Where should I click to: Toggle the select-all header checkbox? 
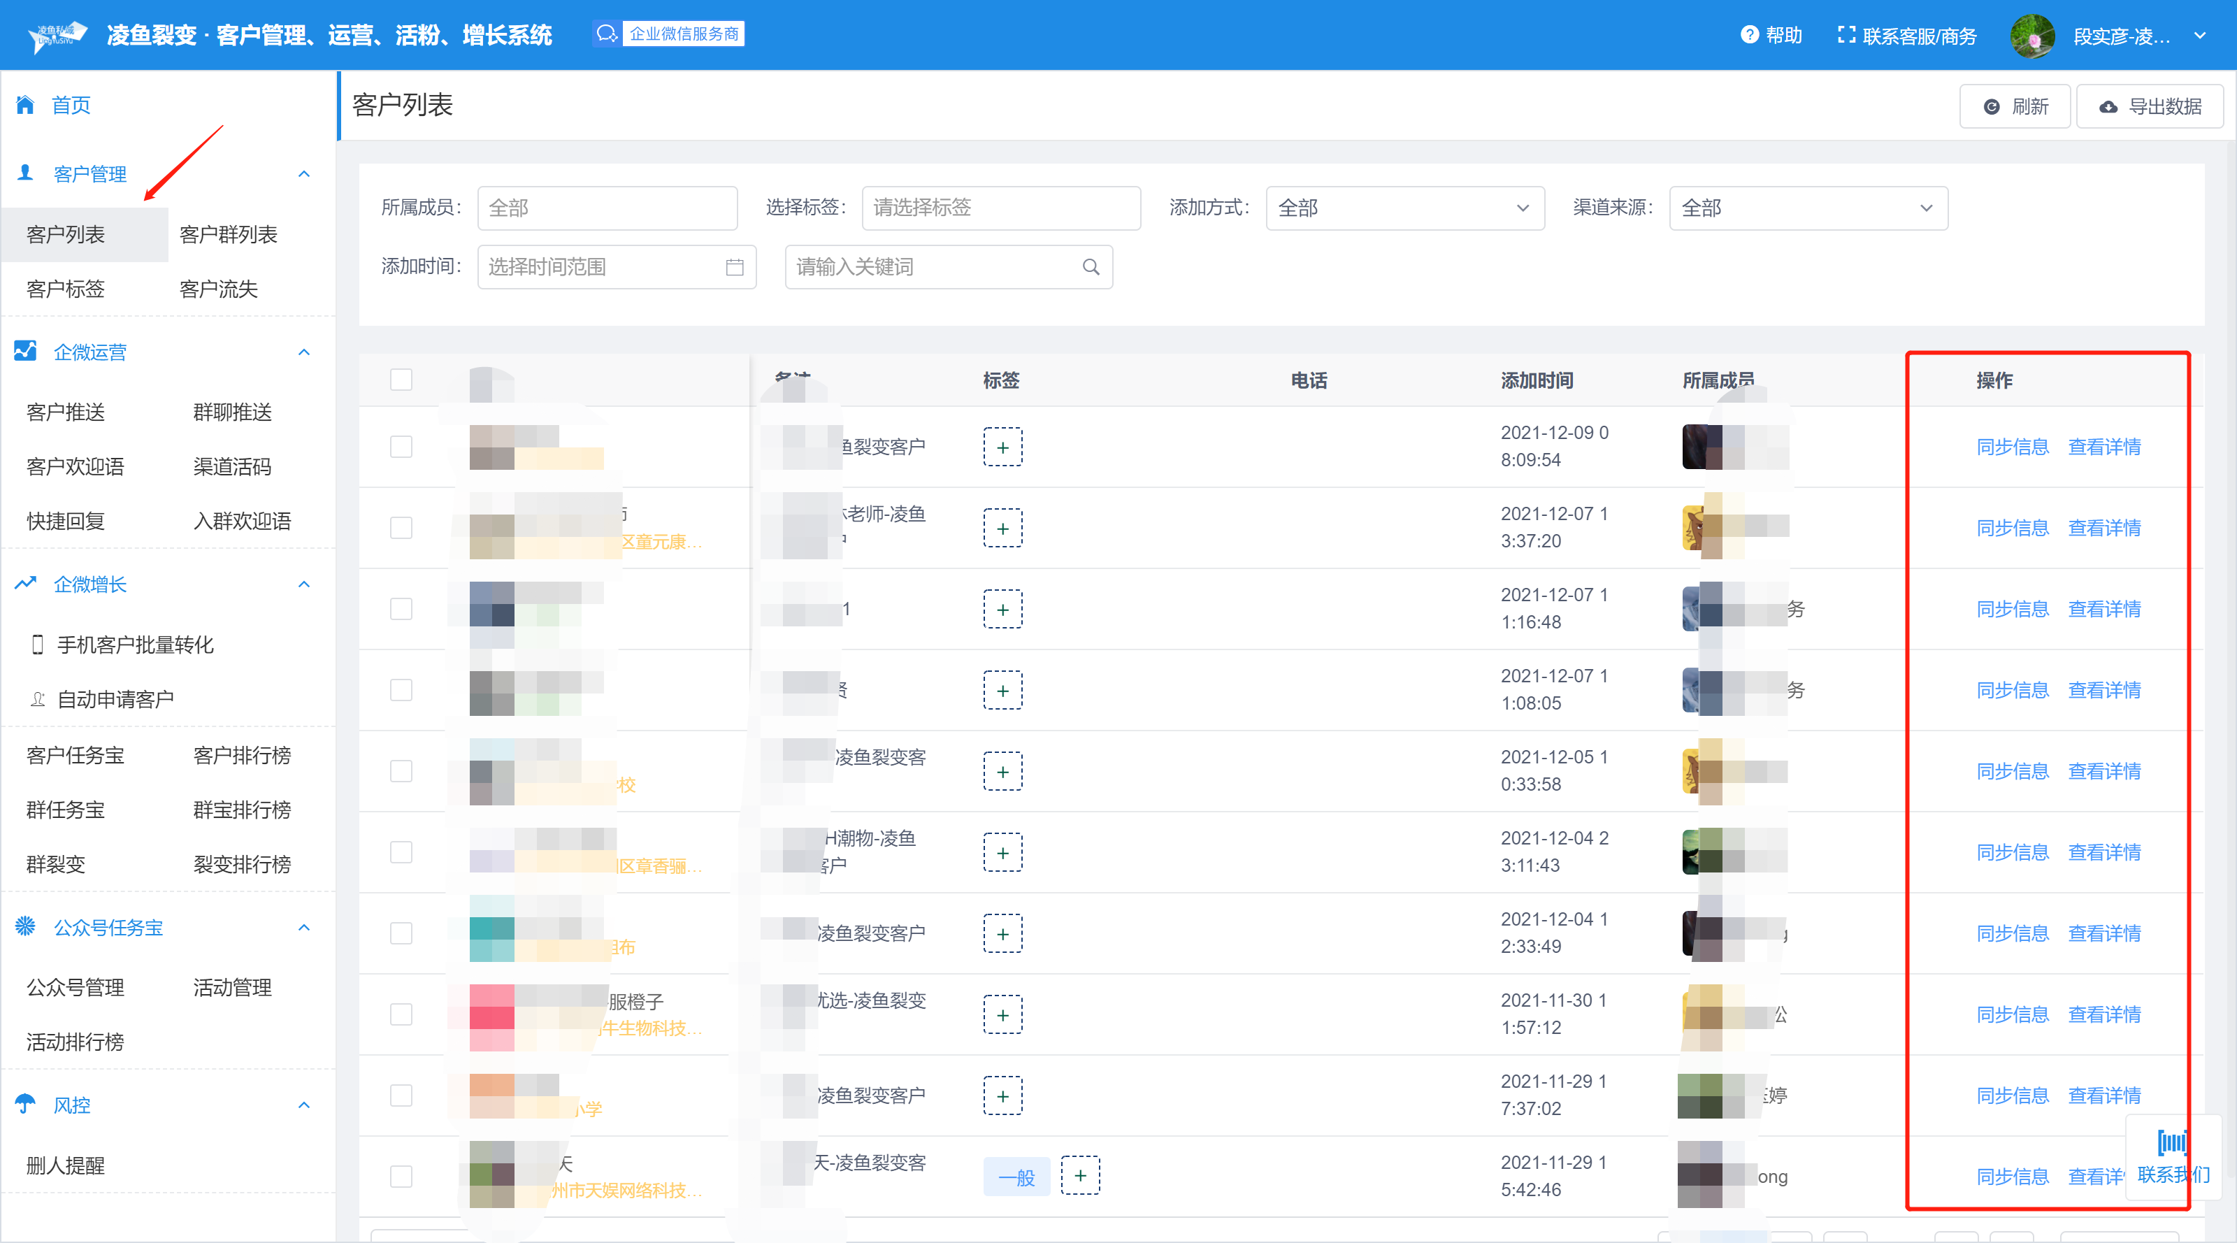tap(401, 380)
